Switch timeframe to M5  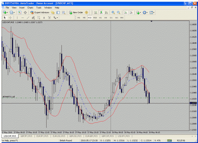pyautogui.click(x=84, y=18)
